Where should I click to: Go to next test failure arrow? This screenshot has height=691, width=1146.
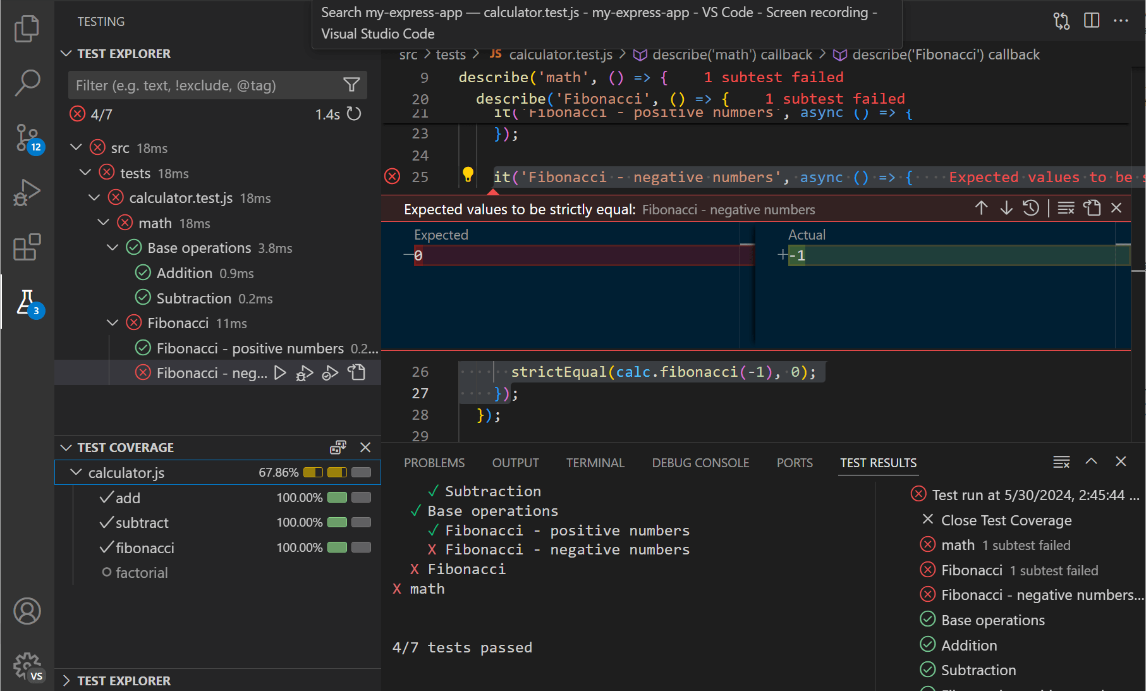(x=1006, y=208)
